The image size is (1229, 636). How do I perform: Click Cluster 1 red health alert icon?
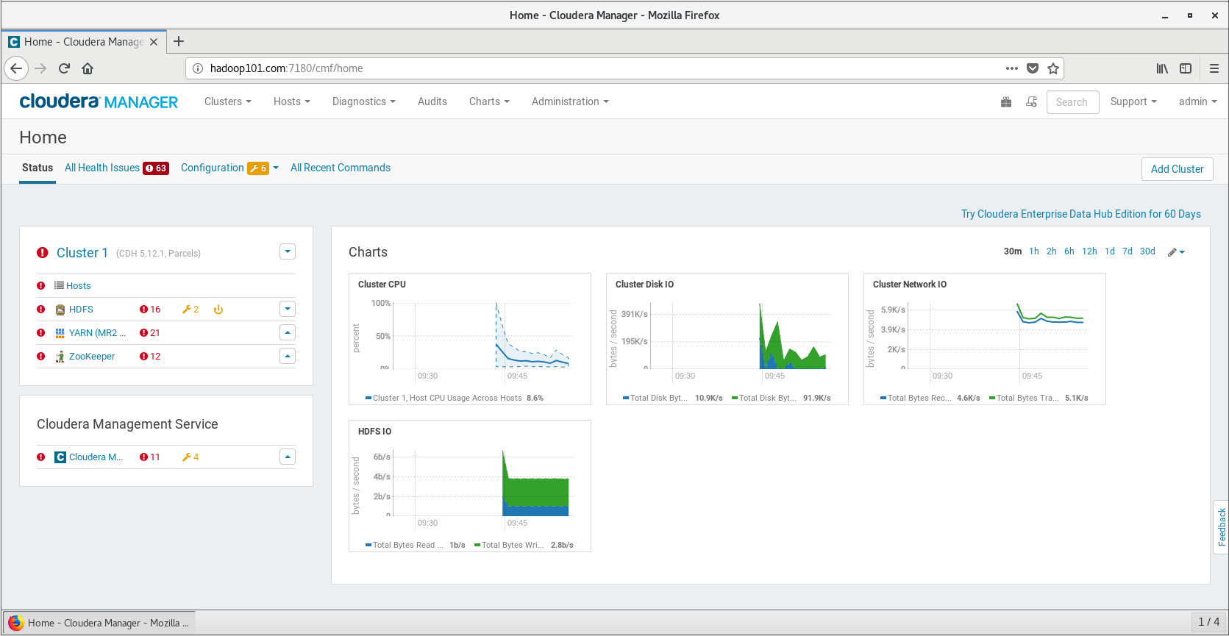[43, 253]
